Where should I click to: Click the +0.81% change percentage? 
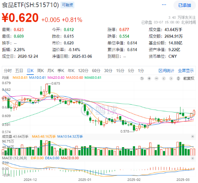72,20
